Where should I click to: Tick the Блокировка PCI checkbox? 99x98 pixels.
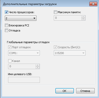click(x=6, y=25)
